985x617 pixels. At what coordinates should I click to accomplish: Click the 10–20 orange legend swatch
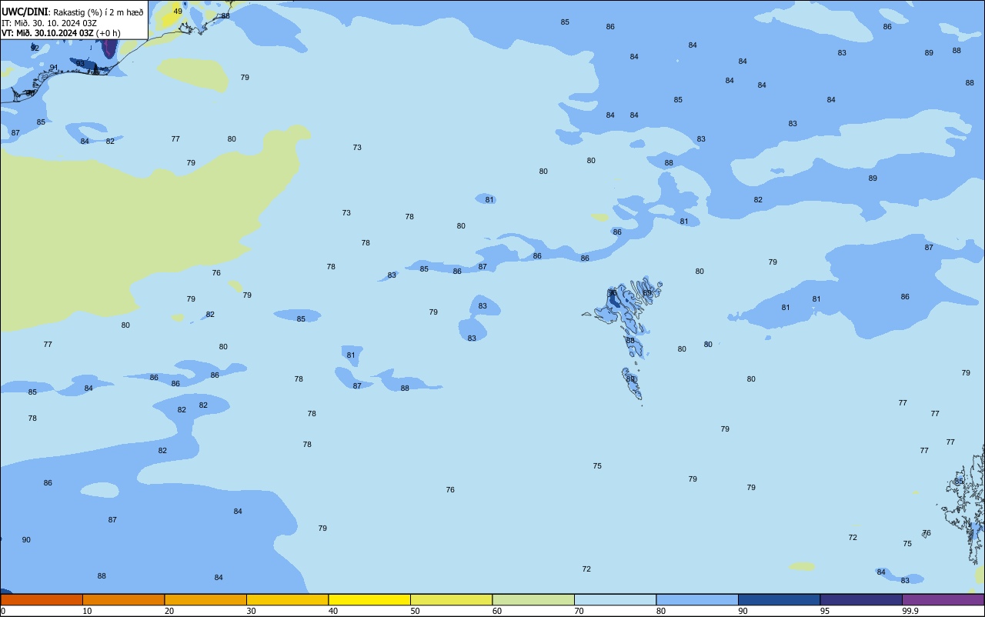(x=123, y=599)
